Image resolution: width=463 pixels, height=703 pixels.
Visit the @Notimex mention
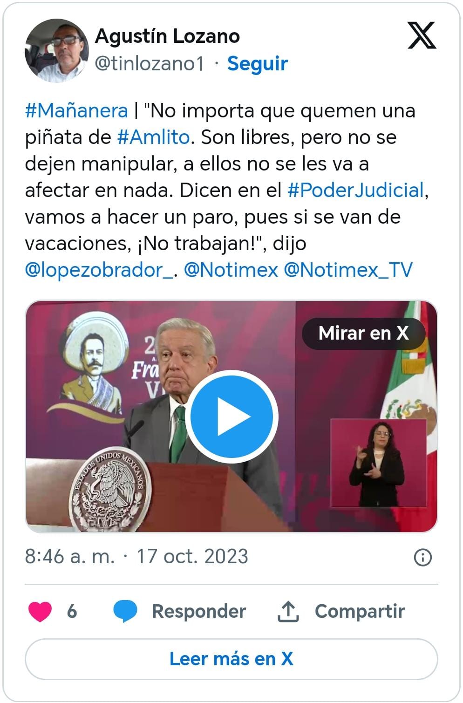(231, 270)
